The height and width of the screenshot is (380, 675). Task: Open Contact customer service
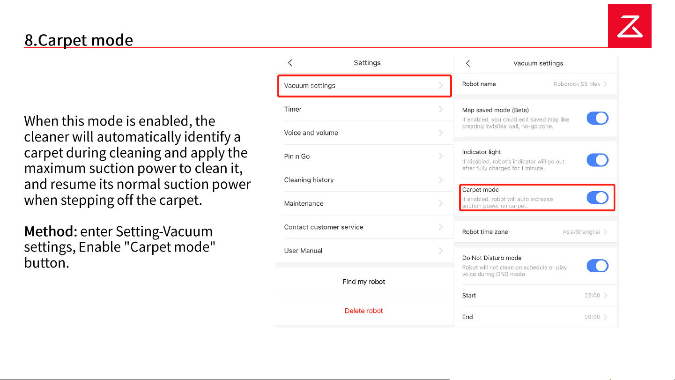(x=364, y=227)
